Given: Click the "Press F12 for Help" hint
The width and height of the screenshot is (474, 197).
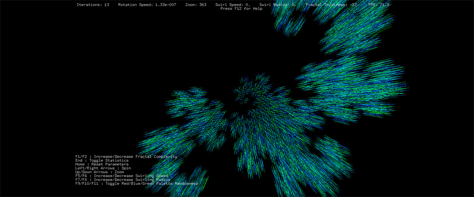Looking at the screenshot, I should 241,9.
